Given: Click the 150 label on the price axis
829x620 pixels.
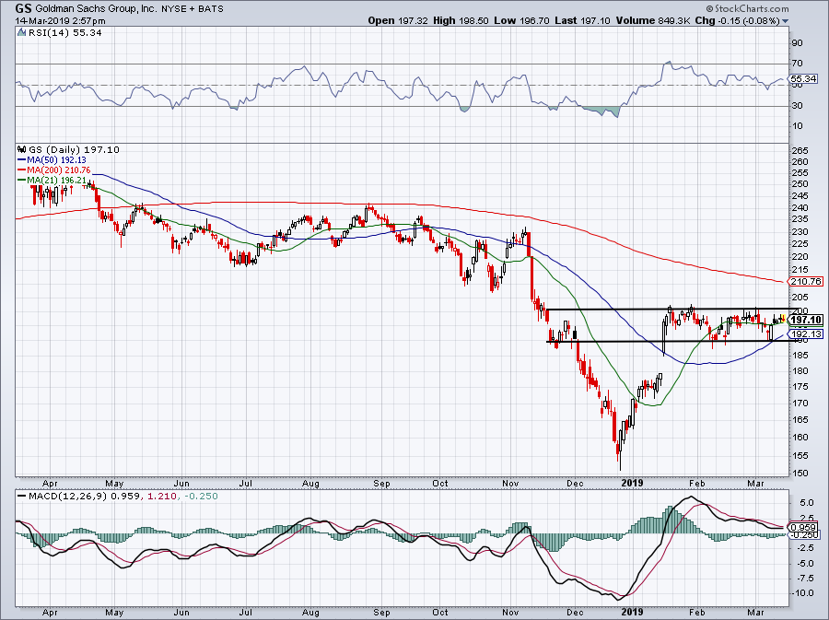Looking at the screenshot, I should tap(800, 473).
